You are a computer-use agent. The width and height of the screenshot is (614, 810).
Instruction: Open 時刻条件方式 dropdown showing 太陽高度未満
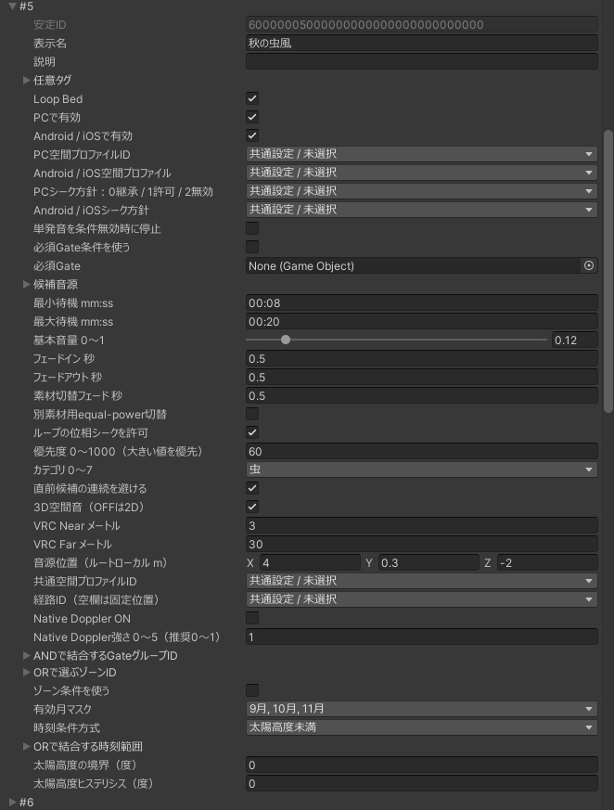[421, 727]
